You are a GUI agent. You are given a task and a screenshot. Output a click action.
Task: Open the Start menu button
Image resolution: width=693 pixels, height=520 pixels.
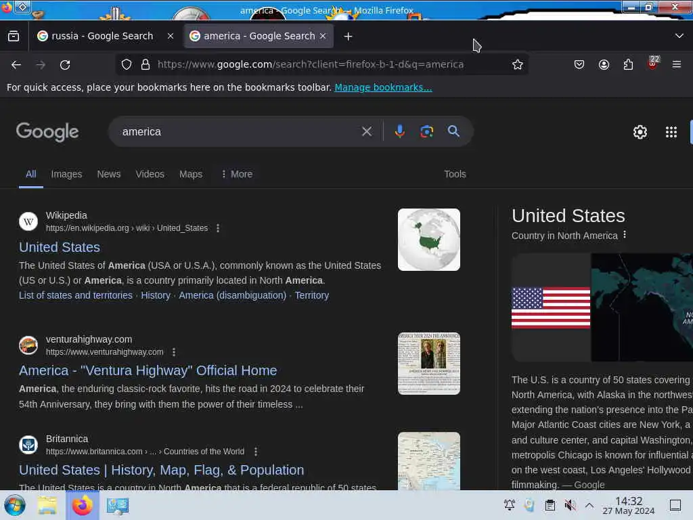[15, 505]
